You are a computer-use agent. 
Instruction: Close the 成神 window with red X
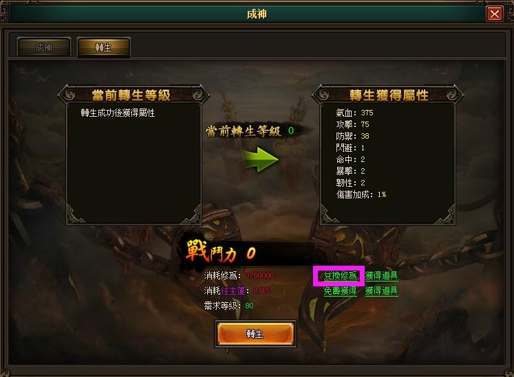pyautogui.click(x=494, y=14)
